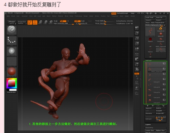Click the Lasso selection icon
Viewport: 170px width, 133px height.
137,93
